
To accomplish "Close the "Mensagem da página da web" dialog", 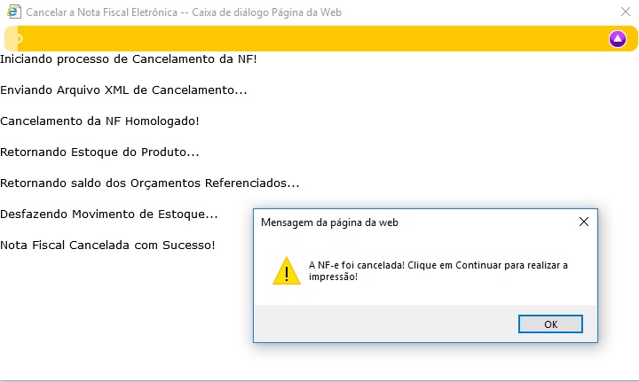I will point(583,222).
